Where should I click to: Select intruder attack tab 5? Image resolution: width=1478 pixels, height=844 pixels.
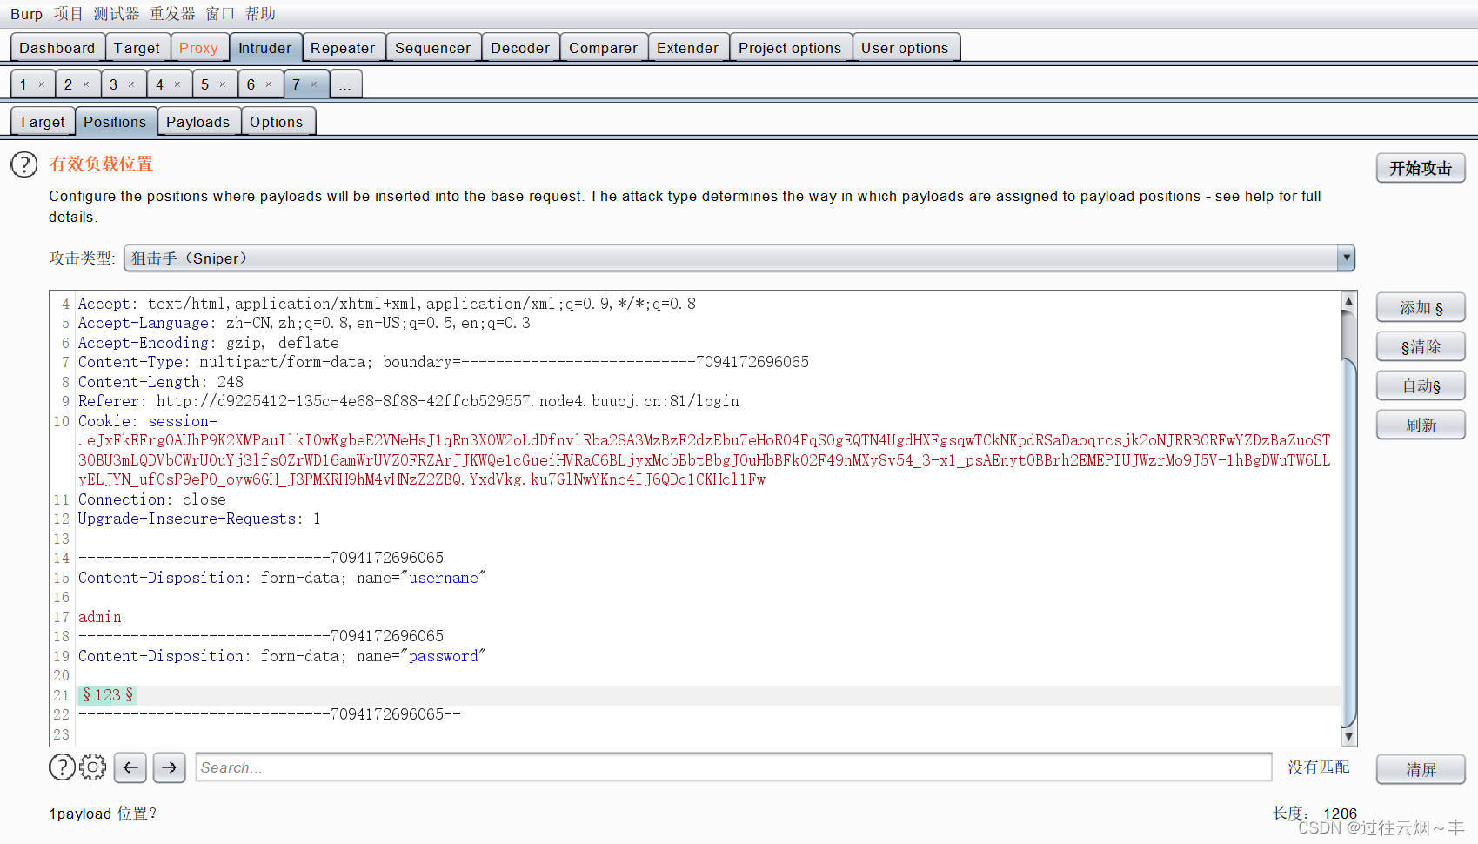(x=205, y=84)
